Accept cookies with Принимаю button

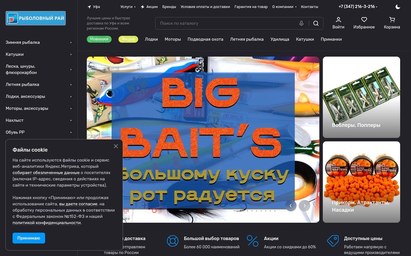pyautogui.click(x=29, y=238)
